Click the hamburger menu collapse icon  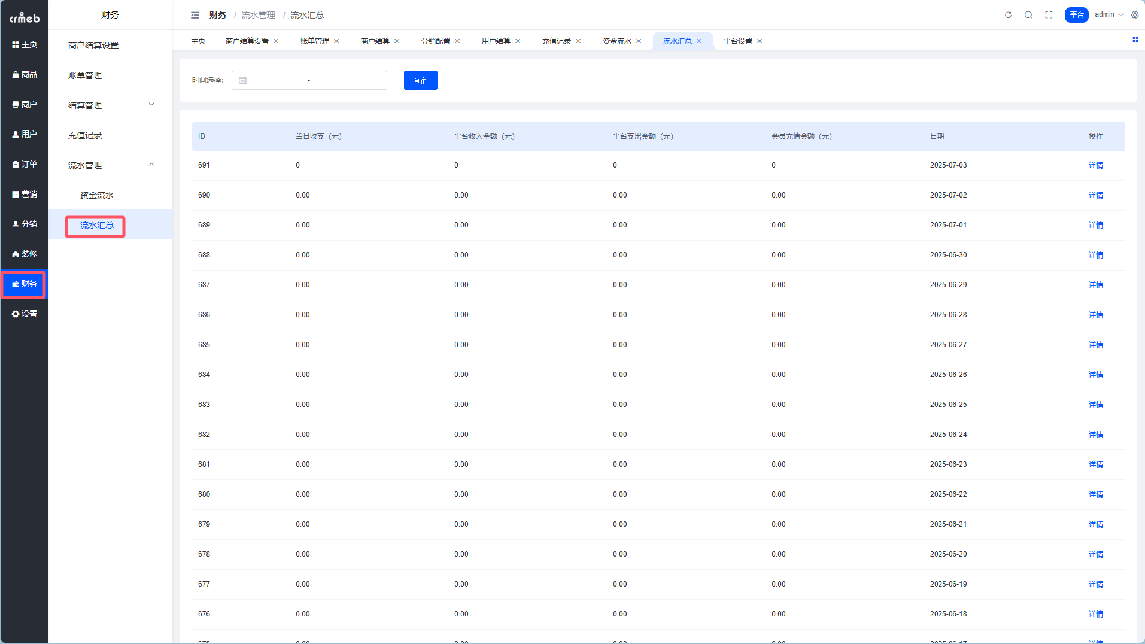[195, 15]
